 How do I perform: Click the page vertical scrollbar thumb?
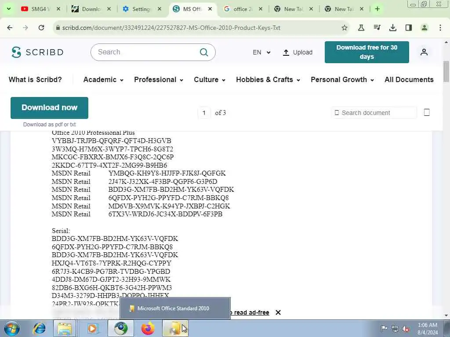pos(446,71)
